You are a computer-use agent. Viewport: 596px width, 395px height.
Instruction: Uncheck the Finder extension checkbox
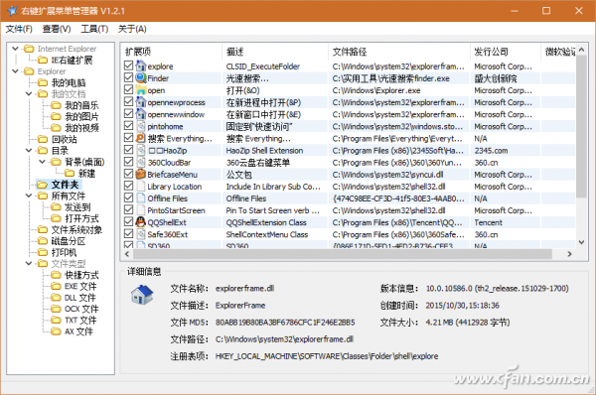pos(129,77)
